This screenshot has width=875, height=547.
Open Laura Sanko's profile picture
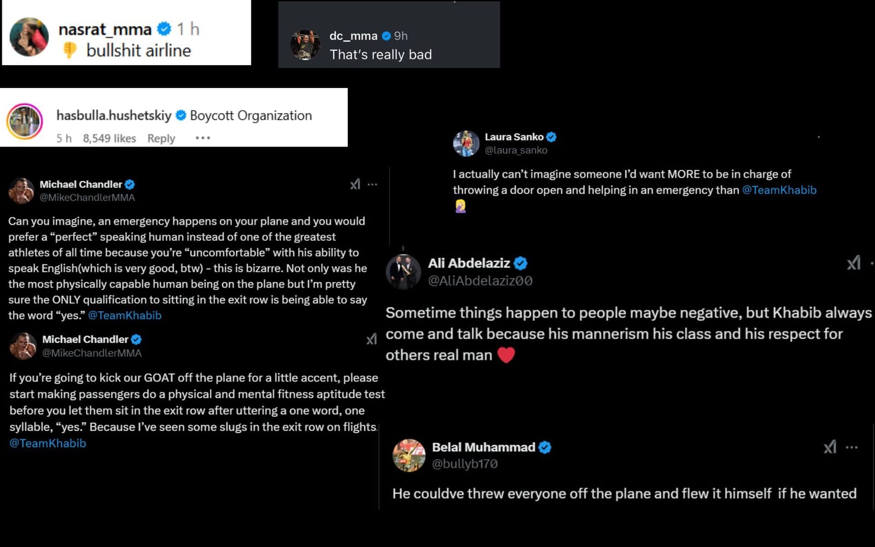coord(466,142)
